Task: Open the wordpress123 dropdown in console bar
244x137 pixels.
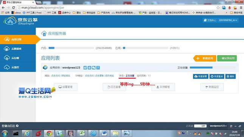Action: pos(218,126)
